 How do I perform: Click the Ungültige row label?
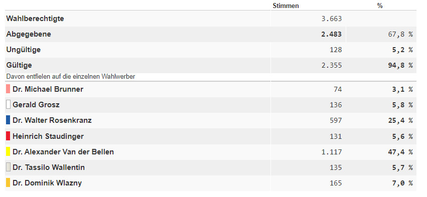pyautogui.click(x=24, y=50)
